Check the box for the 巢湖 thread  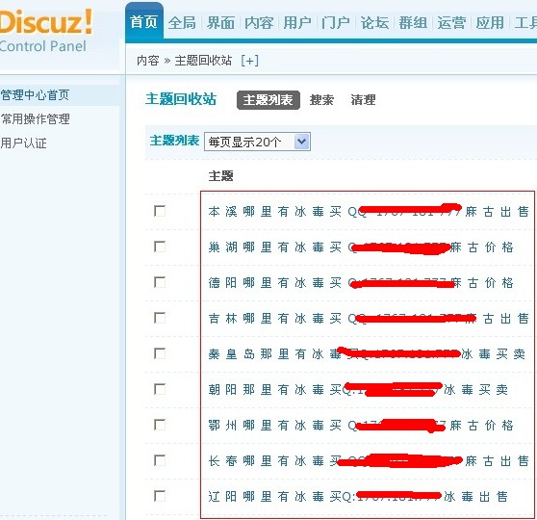160,247
